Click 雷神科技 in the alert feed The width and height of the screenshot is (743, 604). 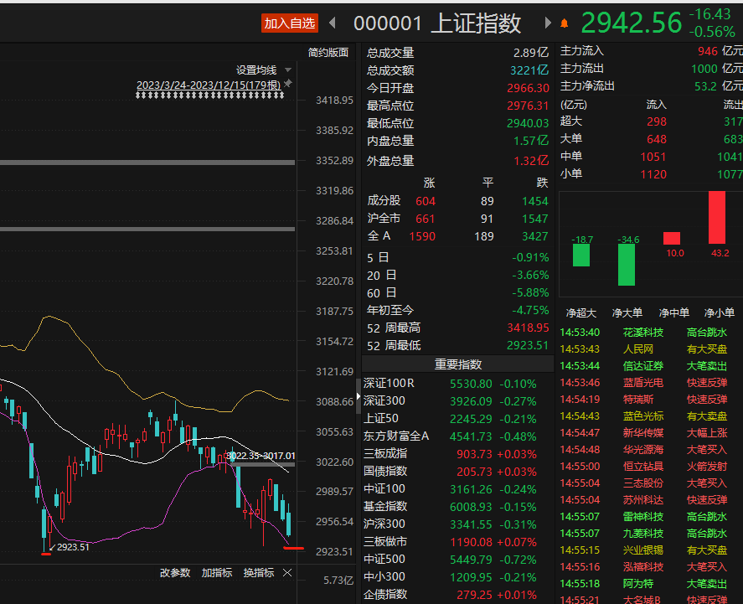point(643,517)
